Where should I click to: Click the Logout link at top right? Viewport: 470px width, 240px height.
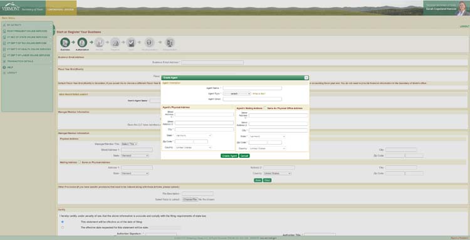click(464, 26)
